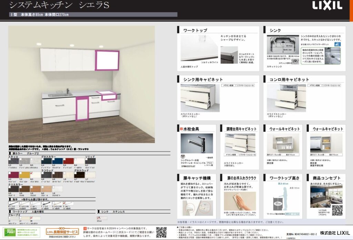Viewport: 353px width, 240px height.
Task: Select the medium brown クリエカラー swatch
Action: tap(24, 189)
